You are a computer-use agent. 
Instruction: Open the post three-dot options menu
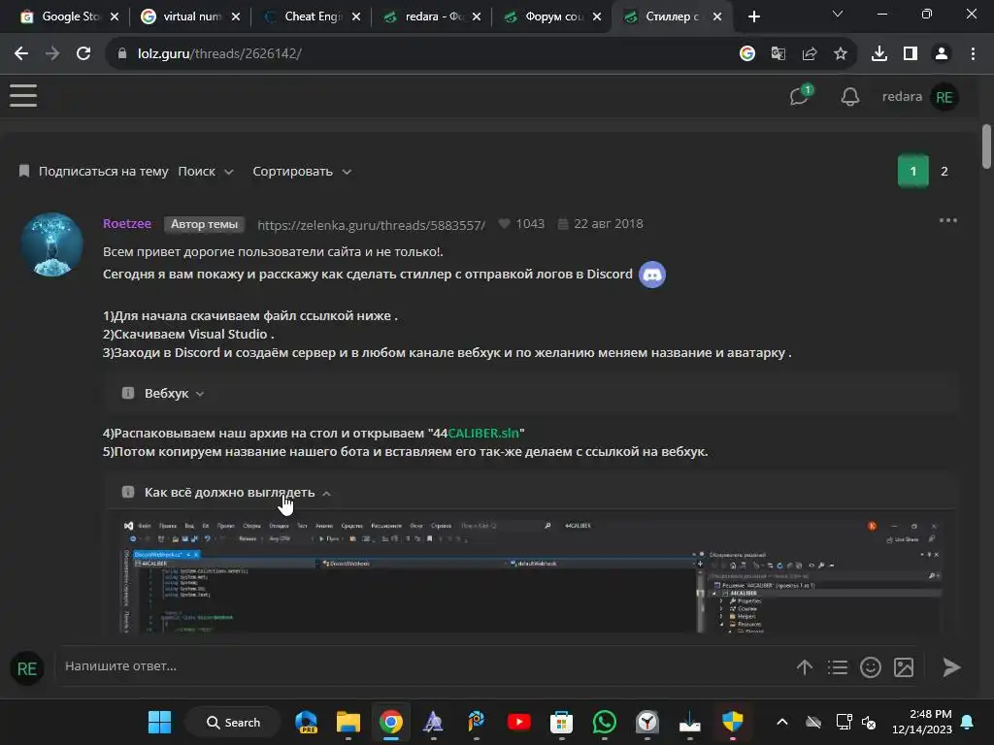pos(947,220)
